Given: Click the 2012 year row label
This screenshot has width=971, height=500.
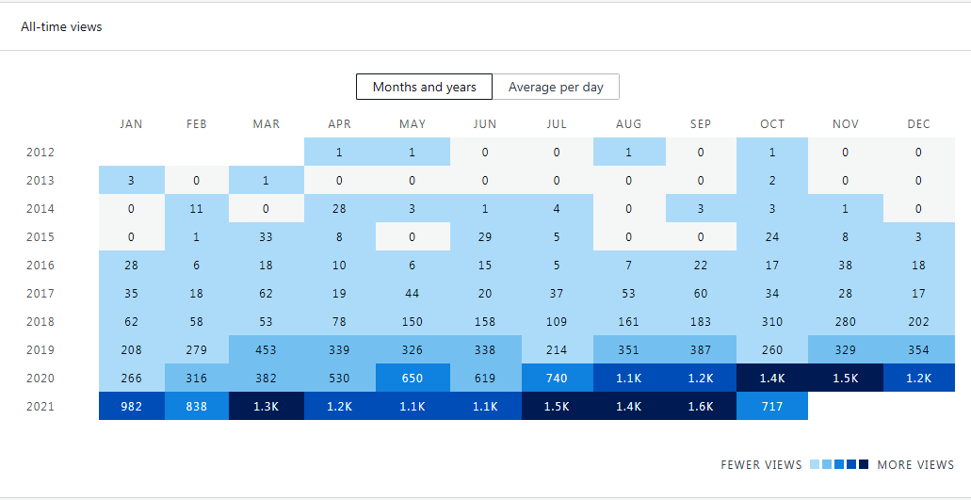Looking at the screenshot, I should click(x=41, y=153).
